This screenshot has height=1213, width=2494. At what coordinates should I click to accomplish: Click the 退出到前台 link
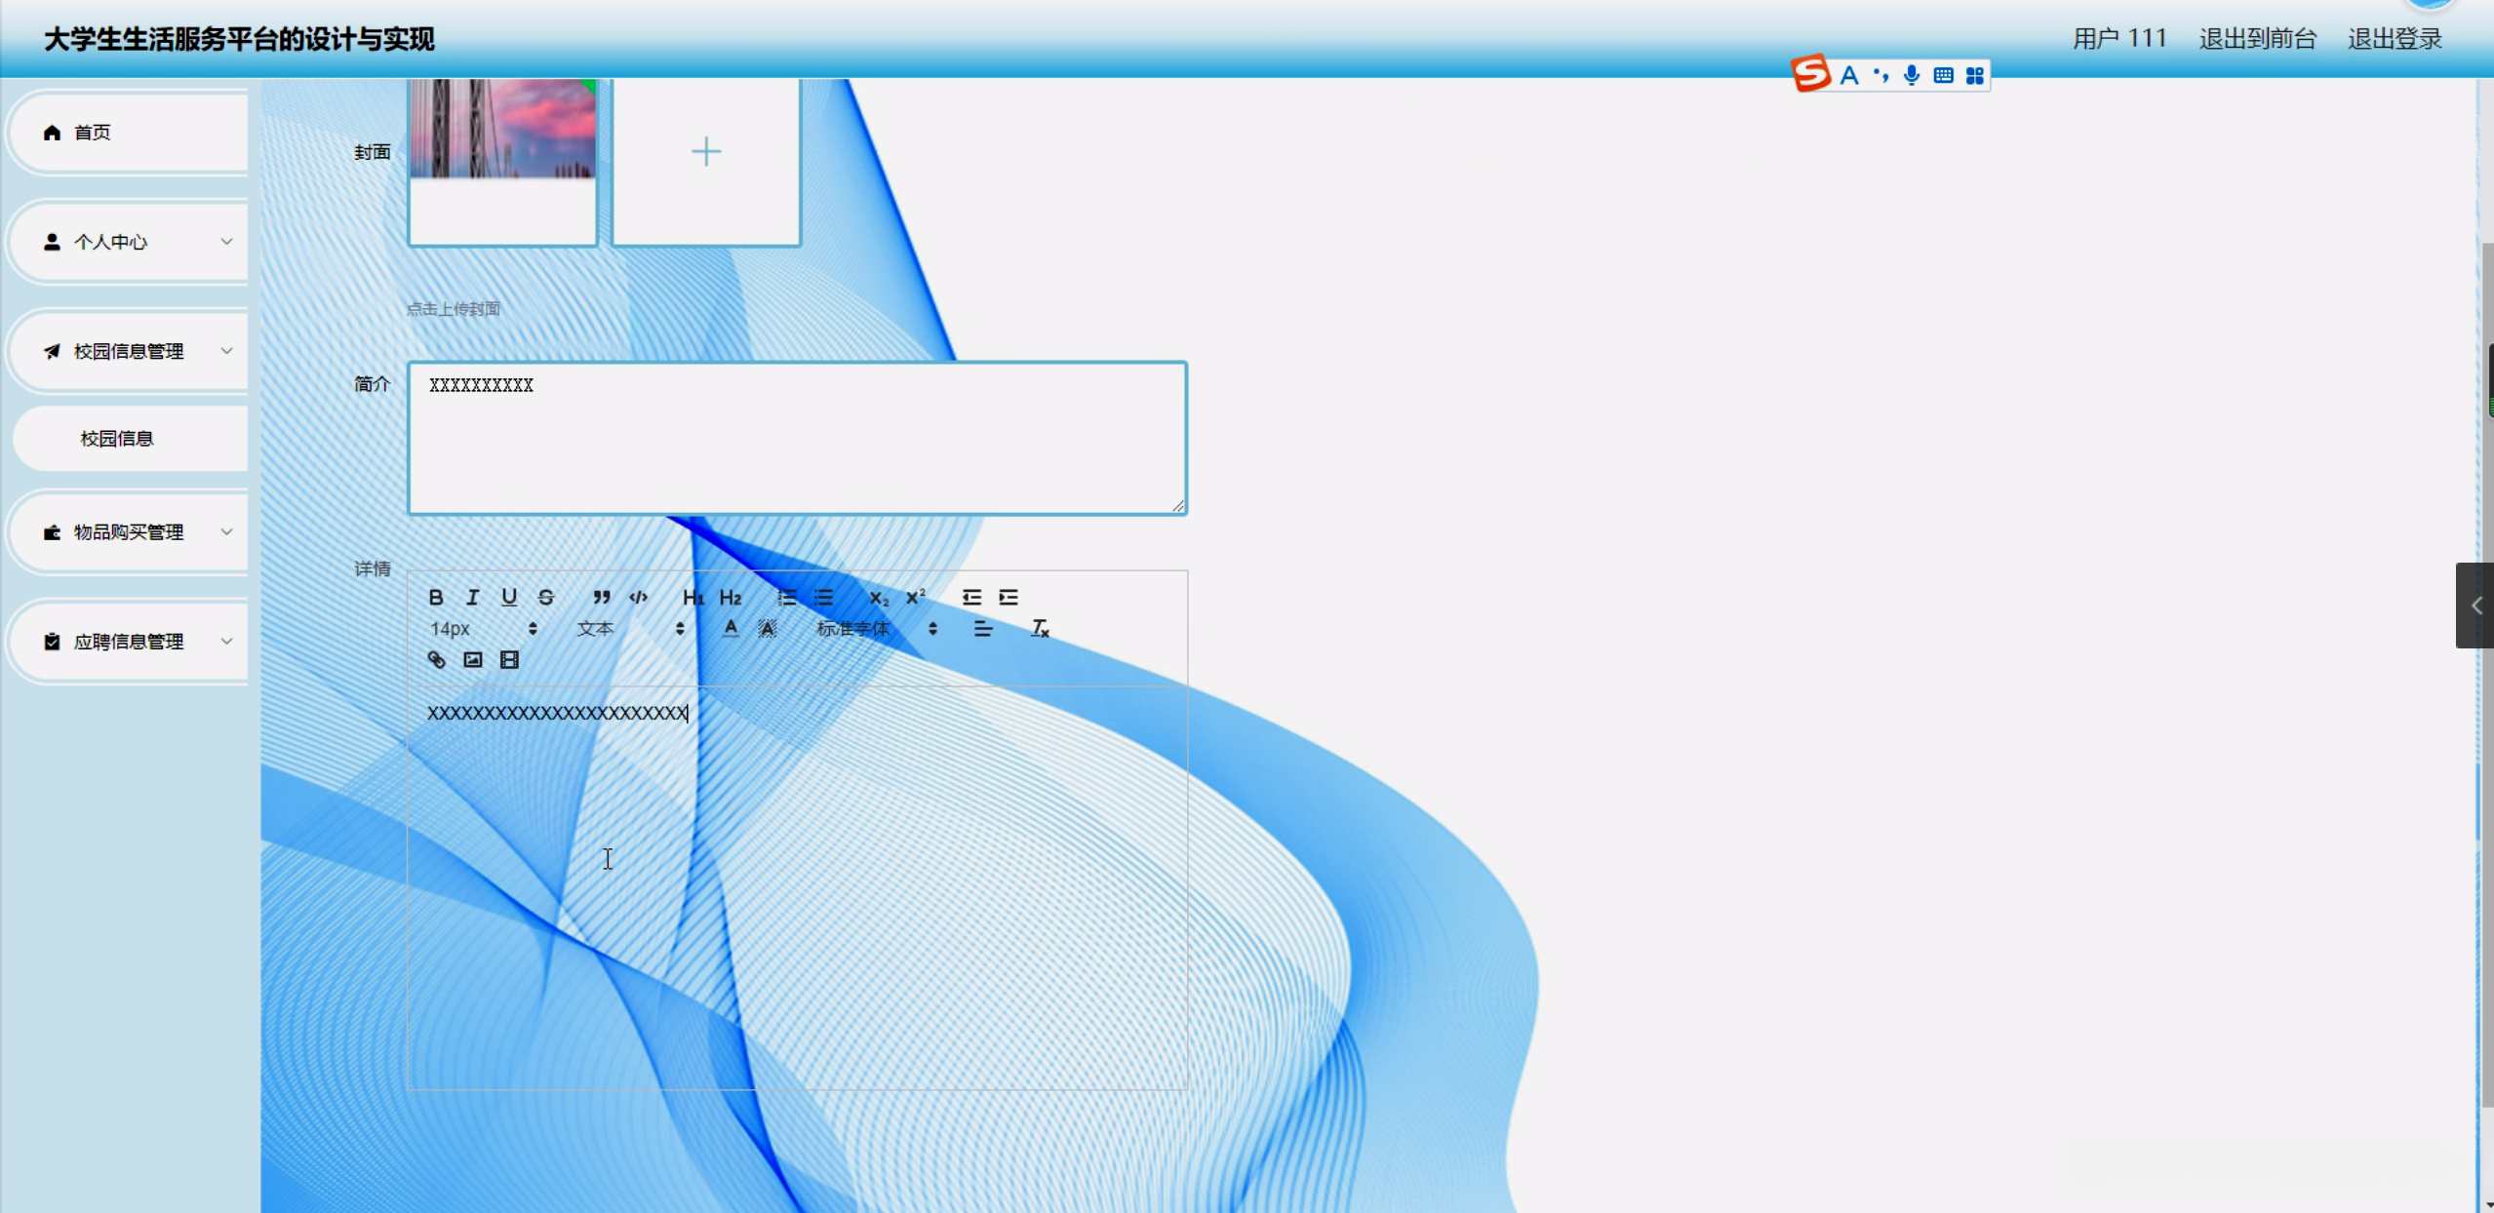point(2257,39)
